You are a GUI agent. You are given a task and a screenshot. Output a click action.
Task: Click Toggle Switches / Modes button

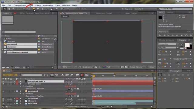[x=76, y=107]
